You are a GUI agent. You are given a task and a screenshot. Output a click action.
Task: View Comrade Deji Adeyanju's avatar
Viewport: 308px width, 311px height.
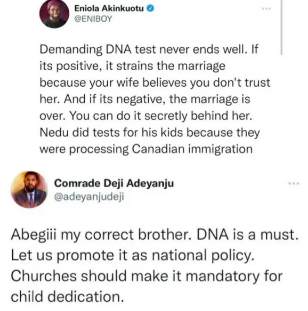pos(29,189)
